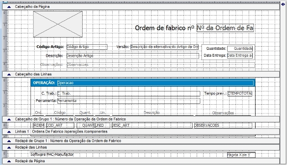Select the CTEMPOTOTAL field
Viewport: 287px width, 165px height.
pos(240,94)
